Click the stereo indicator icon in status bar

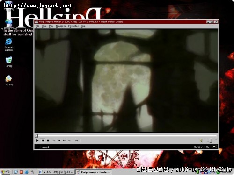point(214,147)
